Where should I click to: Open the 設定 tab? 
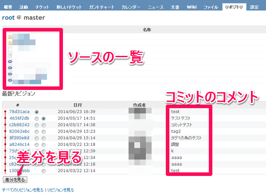coord(254,7)
